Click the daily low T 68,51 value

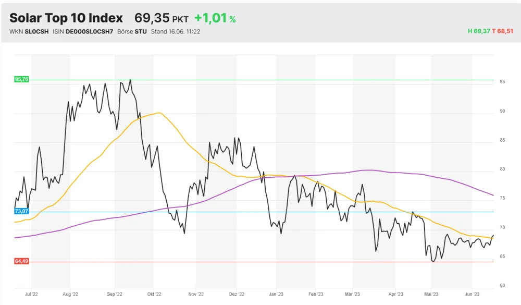pyautogui.click(x=503, y=31)
